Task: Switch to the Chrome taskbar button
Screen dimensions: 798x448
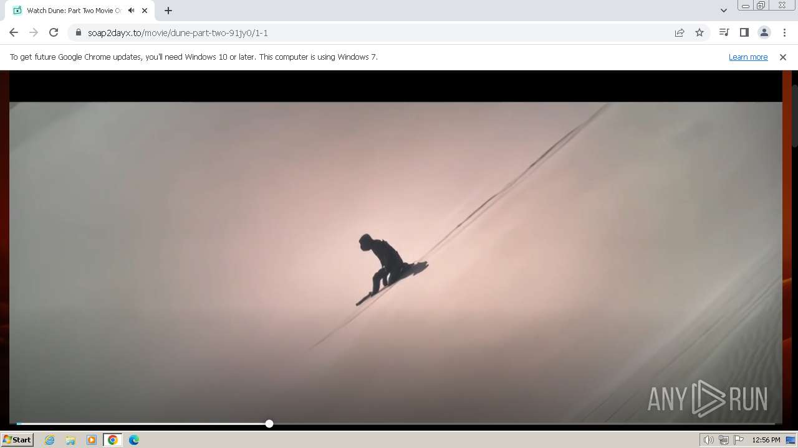Action: pyautogui.click(x=113, y=440)
